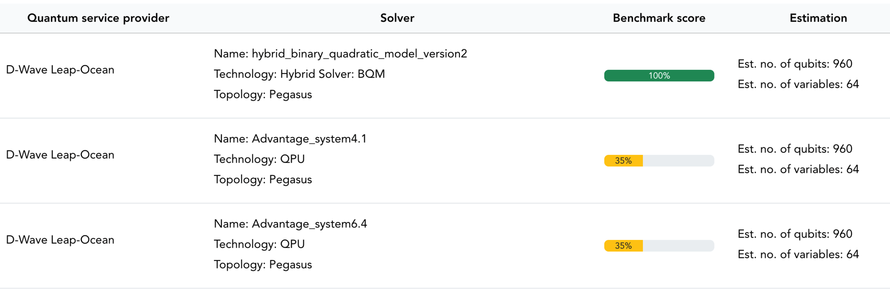This screenshot has width=890, height=293.
Task: Click Technology: QPU under Advantage_system4.1
Action: [x=259, y=159]
